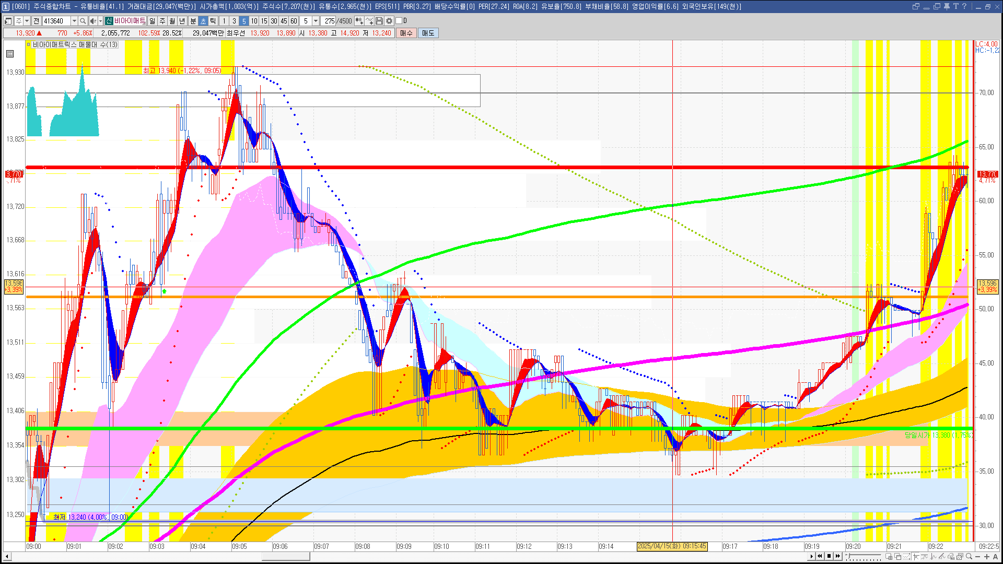Select the 30 interval button
This screenshot has height=564, width=1003.
274,21
